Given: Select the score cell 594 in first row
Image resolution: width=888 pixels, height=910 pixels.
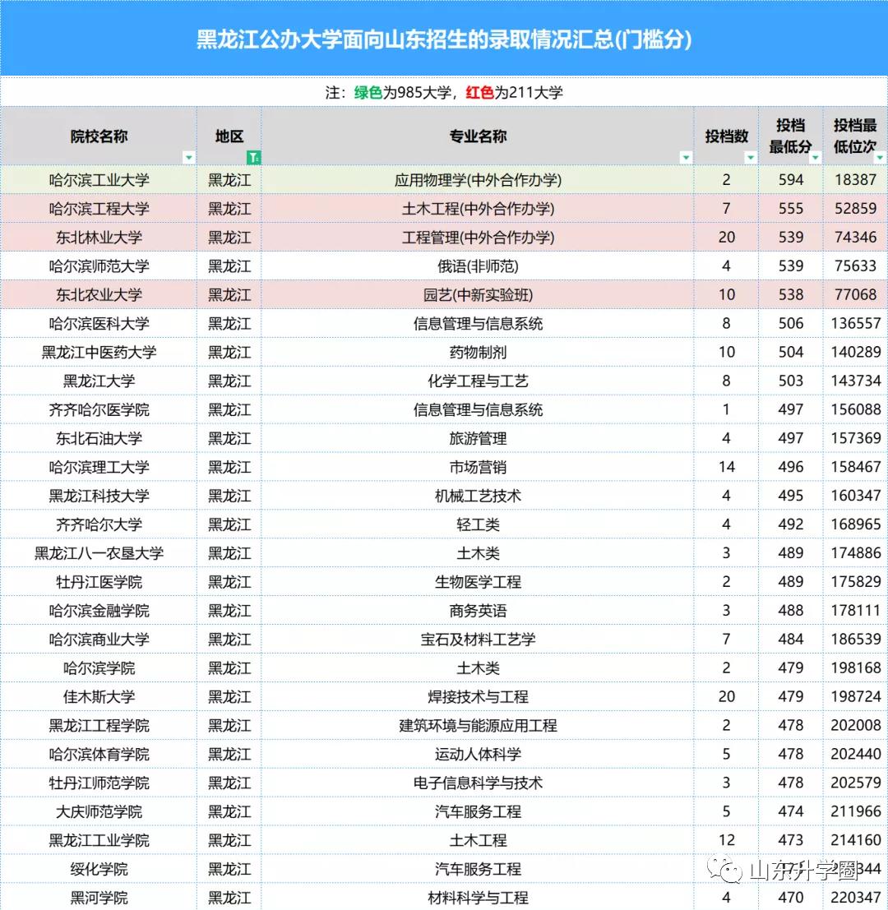Looking at the screenshot, I should tap(789, 180).
